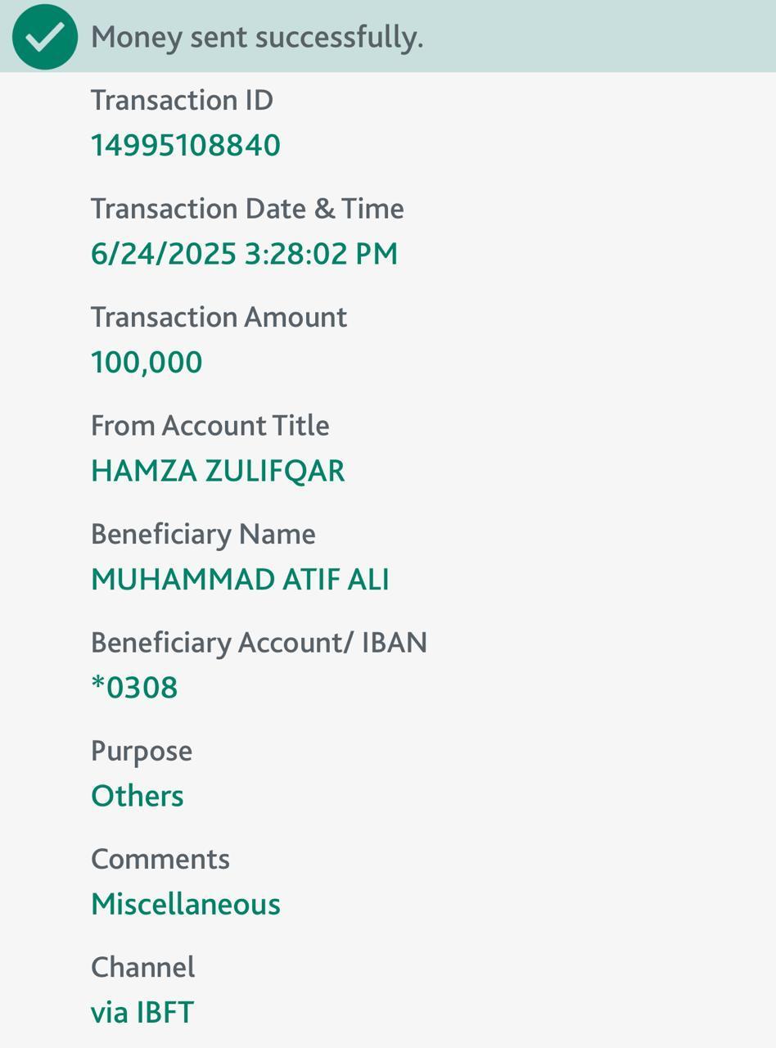Click the Transaction Date & Time label
776x1048 pixels.
247,209
